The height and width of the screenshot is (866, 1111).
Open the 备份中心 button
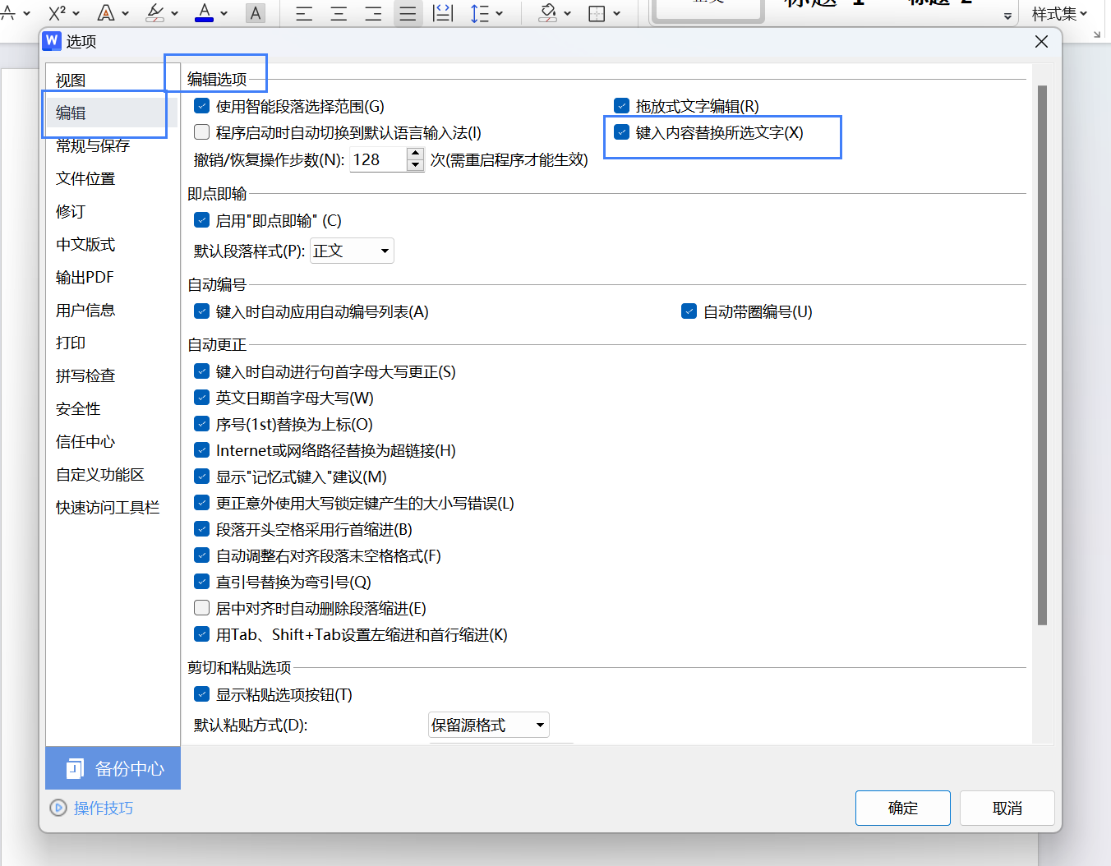113,768
